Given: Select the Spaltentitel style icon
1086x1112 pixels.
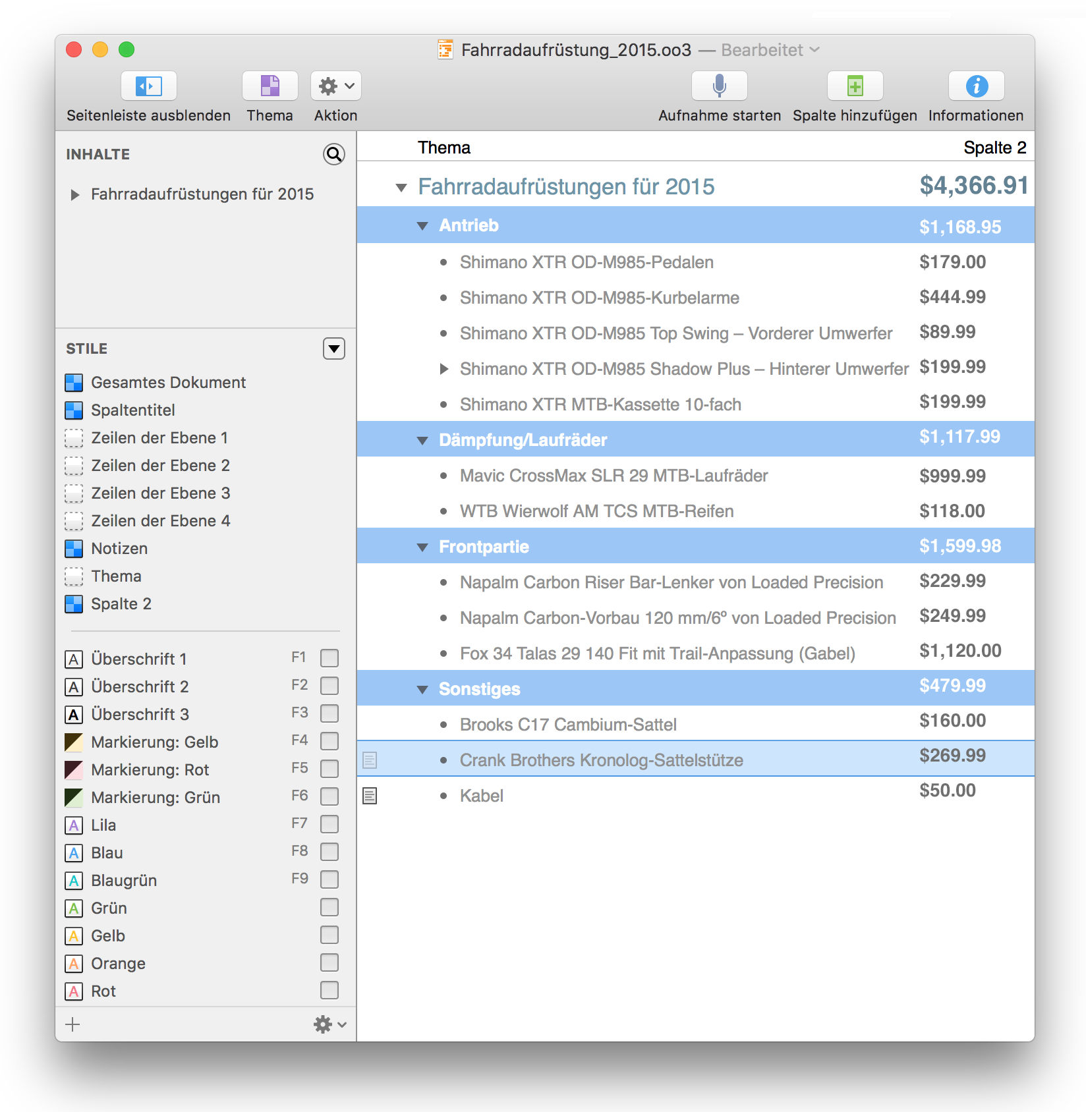Looking at the screenshot, I should (x=74, y=410).
